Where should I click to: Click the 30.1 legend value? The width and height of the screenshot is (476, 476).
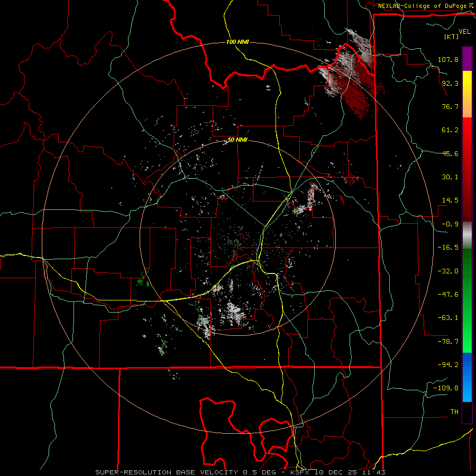(450, 177)
